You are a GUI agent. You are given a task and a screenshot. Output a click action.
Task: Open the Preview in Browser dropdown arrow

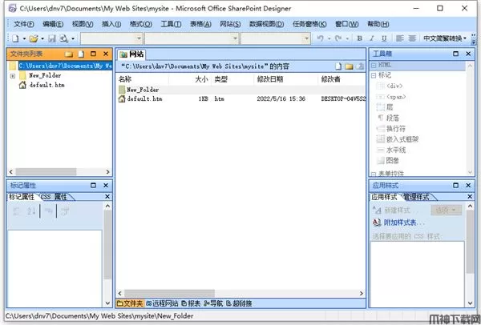tap(73, 38)
